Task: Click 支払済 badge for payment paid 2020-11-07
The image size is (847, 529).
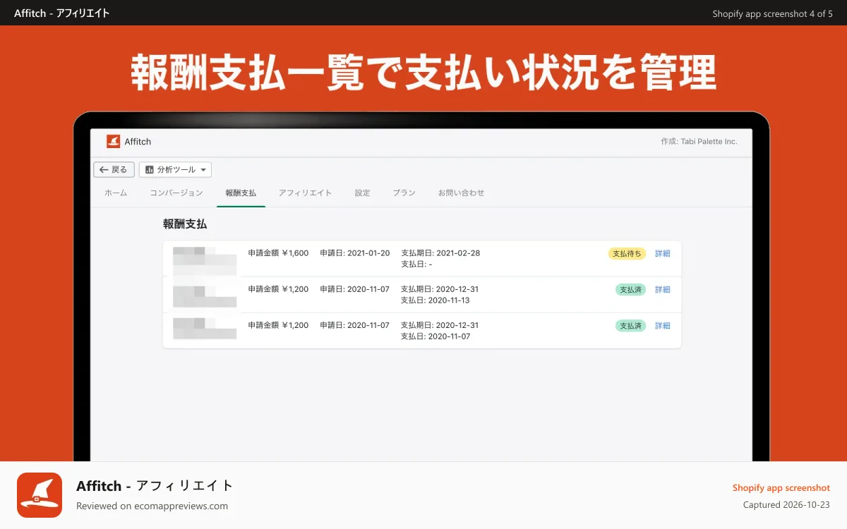Action: coord(630,325)
